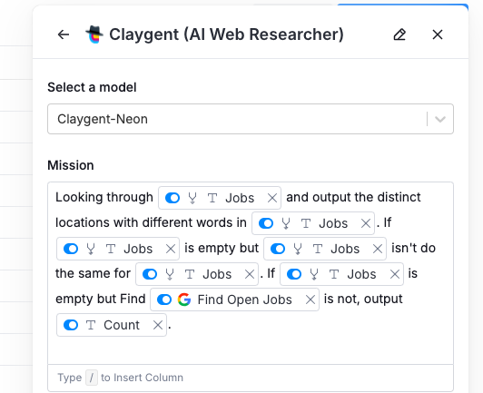Screen dimensions: 483x393
Task: Click the slash key hint to insert column
Action: tap(92, 378)
